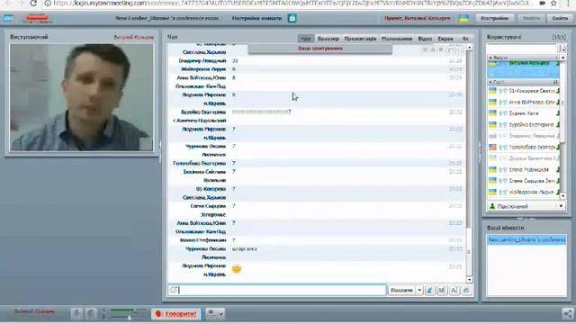Viewport: 576px width, 324px height.
Task: Click the small icon in the video's corner
Action: point(146,144)
